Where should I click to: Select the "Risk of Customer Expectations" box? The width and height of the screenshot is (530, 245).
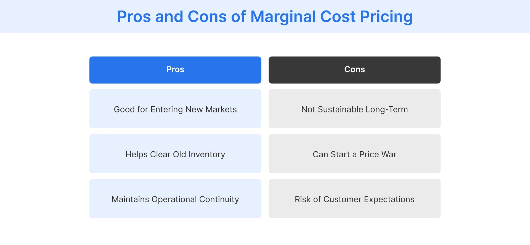(x=354, y=198)
